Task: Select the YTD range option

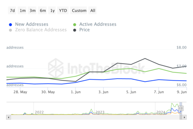Action: pyautogui.click(x=63, y=11)
